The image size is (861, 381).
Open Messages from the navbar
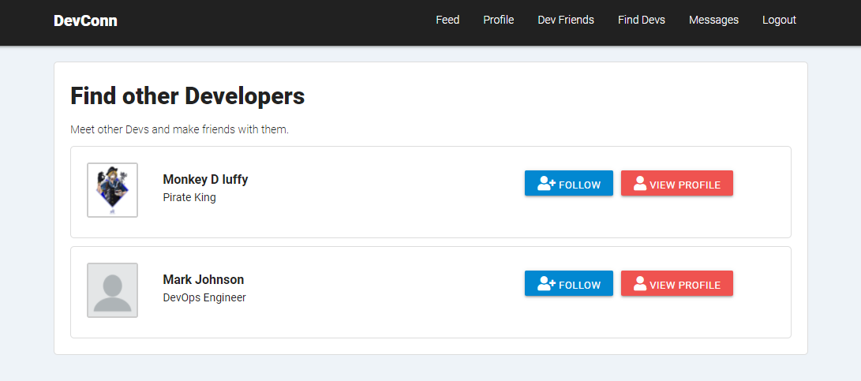(714, 20)
